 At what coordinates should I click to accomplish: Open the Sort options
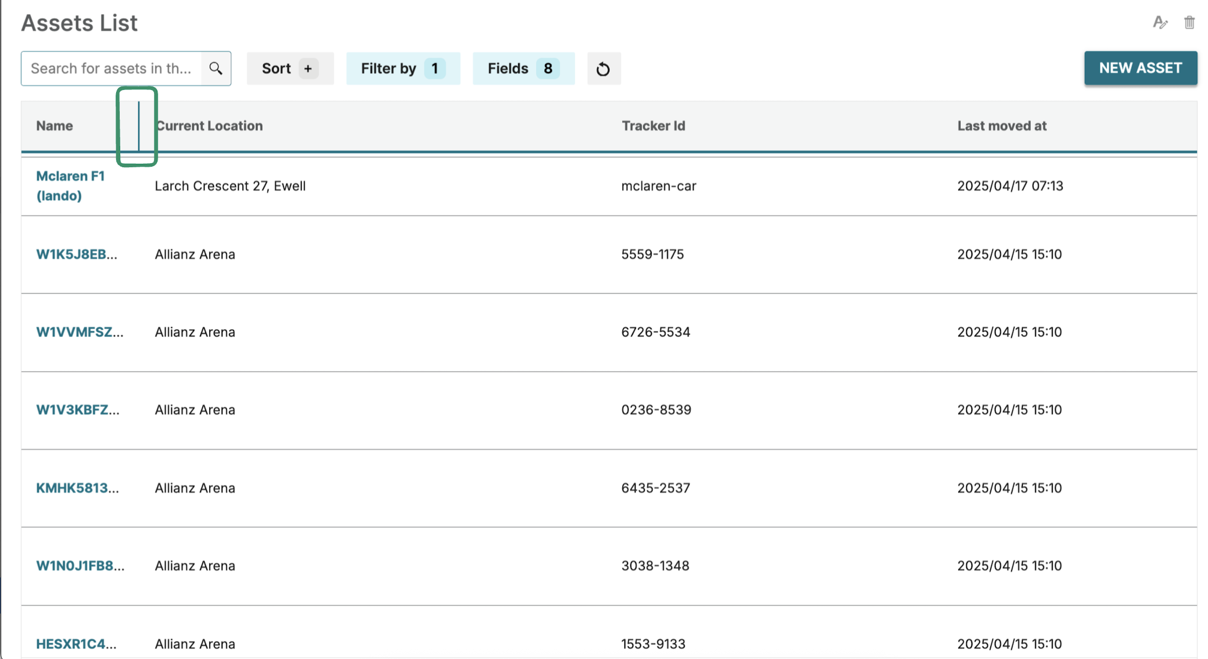coord(277,69)
